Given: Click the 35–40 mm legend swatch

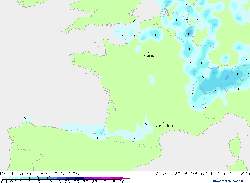Looking at the screenshot, I should pyautogui.click(x=98, y=178).
